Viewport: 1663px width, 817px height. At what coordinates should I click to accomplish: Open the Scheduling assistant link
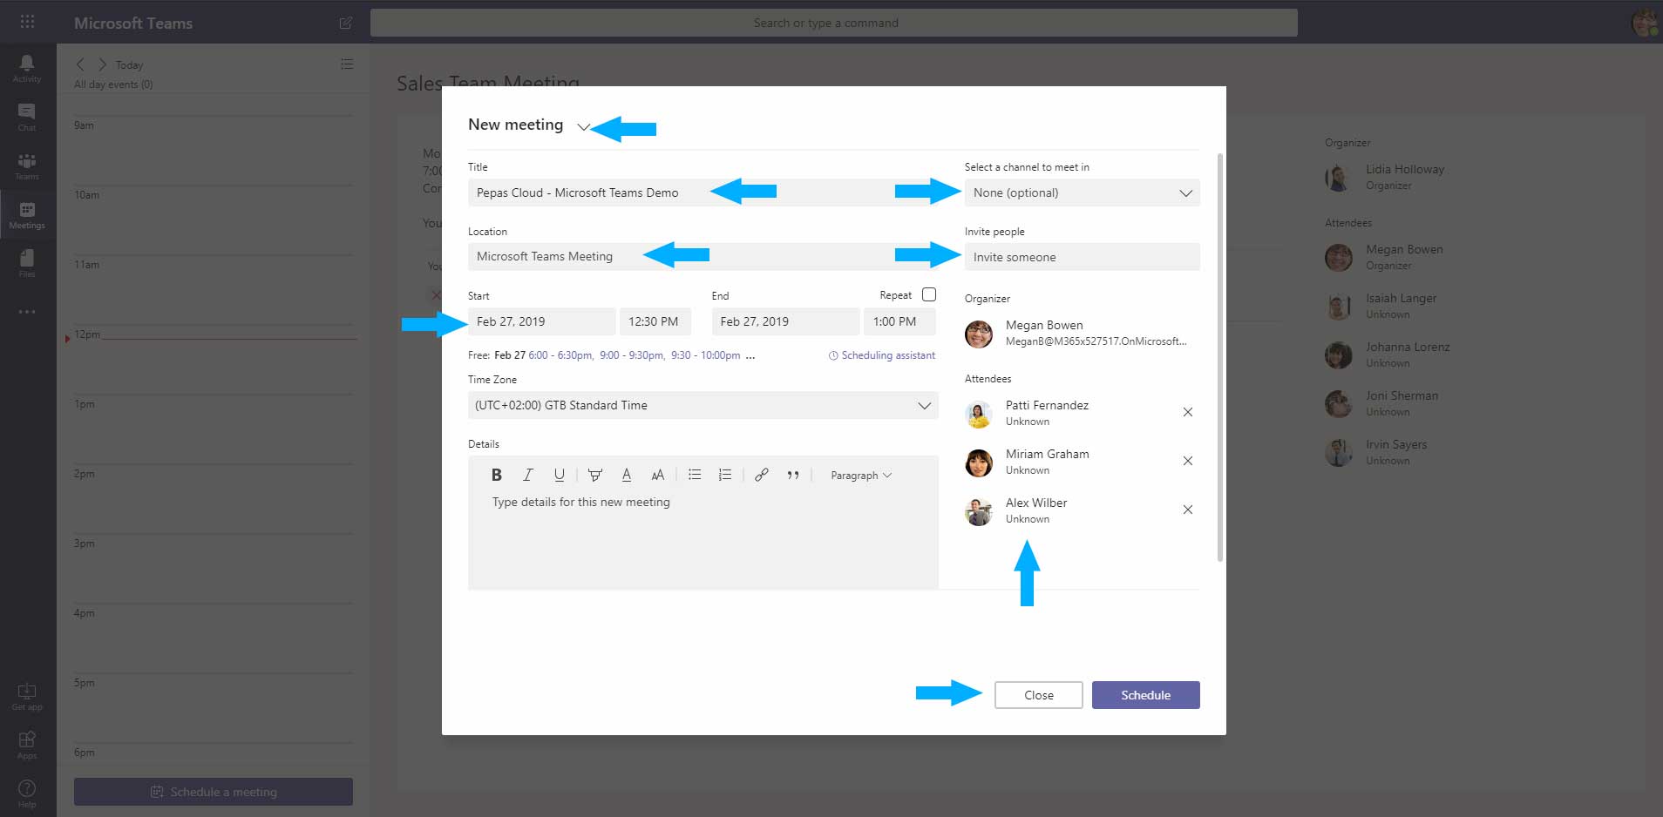coord(882,355)
